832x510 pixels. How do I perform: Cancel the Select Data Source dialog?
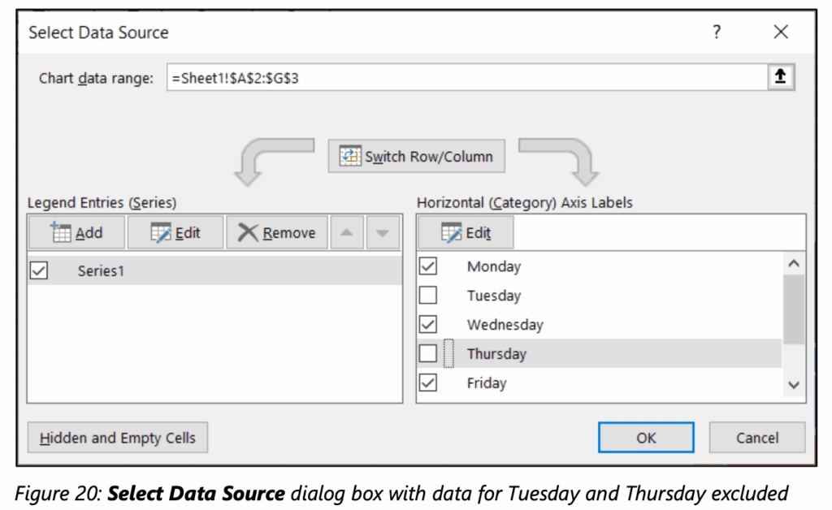pos(756,438)
